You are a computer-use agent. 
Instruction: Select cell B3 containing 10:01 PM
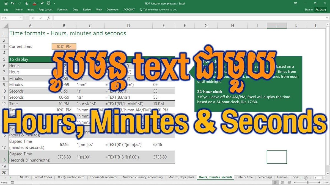pos(64,46)
